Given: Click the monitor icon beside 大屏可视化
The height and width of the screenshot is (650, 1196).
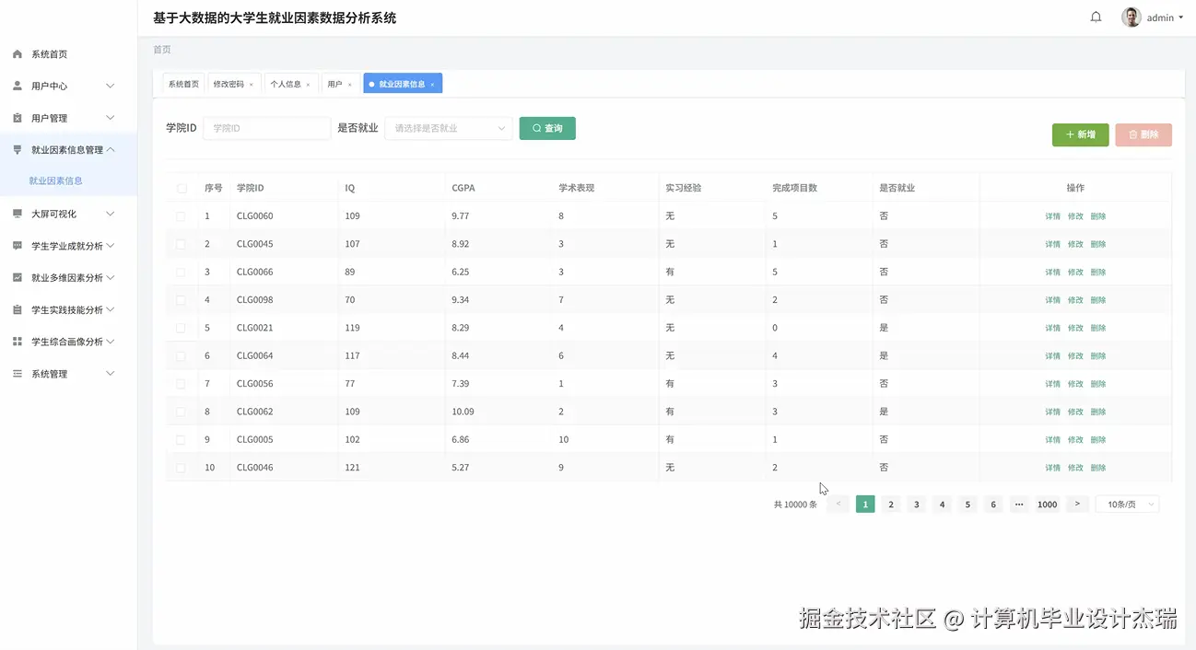Looking at the screenshot, I should coord(17,214).
